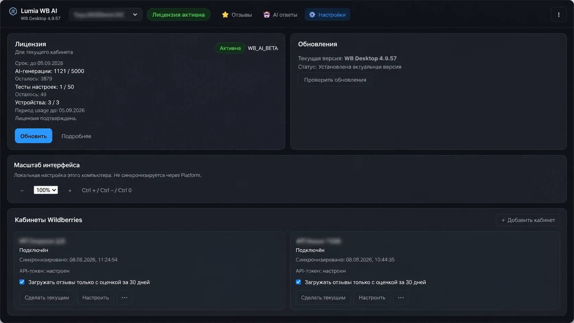Open the AI ответы tab
This screenshot has height=323, width=574.
click(280, 15)
